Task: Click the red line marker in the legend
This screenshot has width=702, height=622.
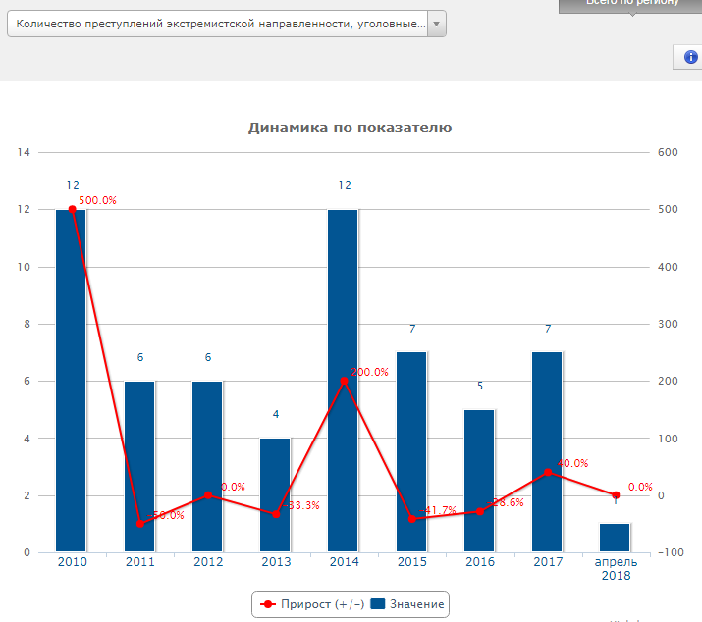Action: pyautogui.click(x=268, y=604)
